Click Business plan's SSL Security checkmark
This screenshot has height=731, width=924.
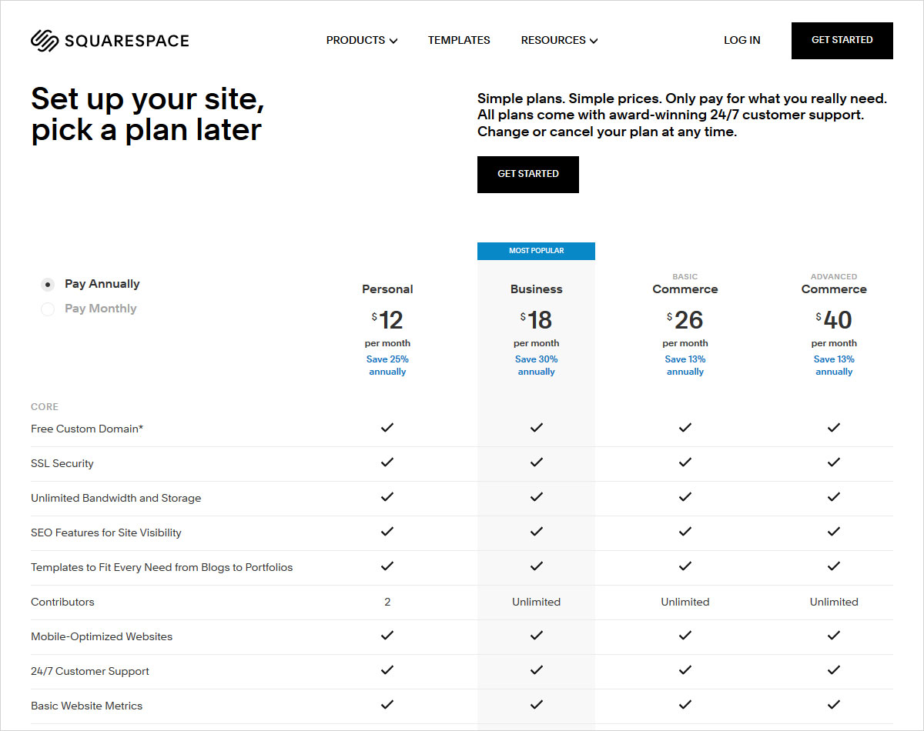[x=537, y=462]
